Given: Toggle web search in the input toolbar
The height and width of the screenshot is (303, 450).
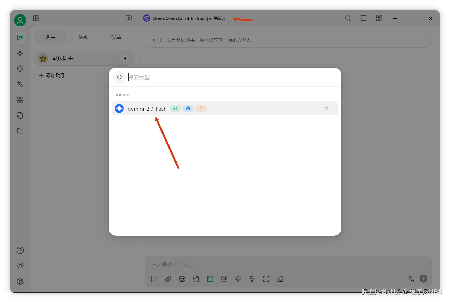Looking at the screenshot, I should click(x=182, y=279).
